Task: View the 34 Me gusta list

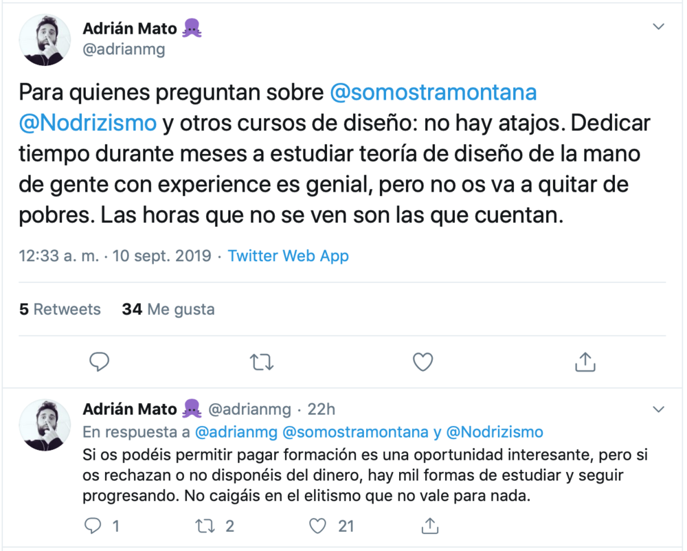Action: 168,309
